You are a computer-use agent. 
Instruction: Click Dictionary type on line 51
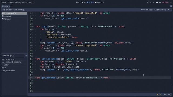point(93,59)
